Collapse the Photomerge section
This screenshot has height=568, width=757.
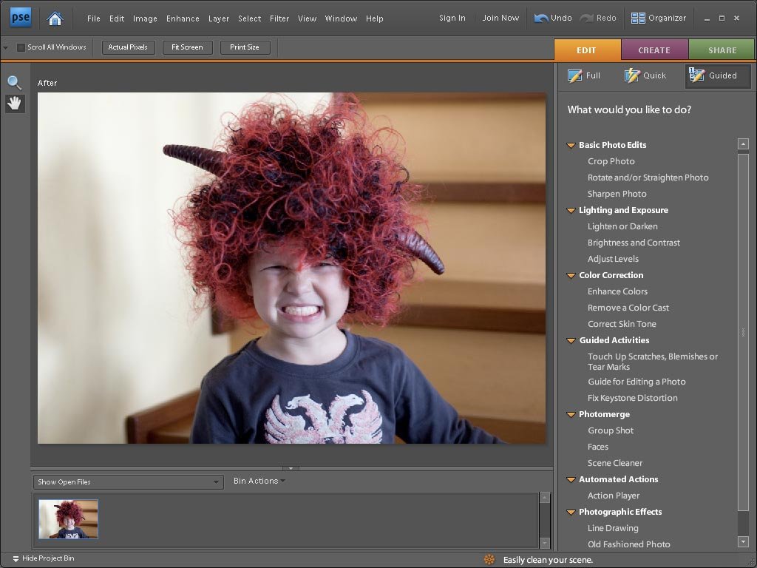pos(571,415)
